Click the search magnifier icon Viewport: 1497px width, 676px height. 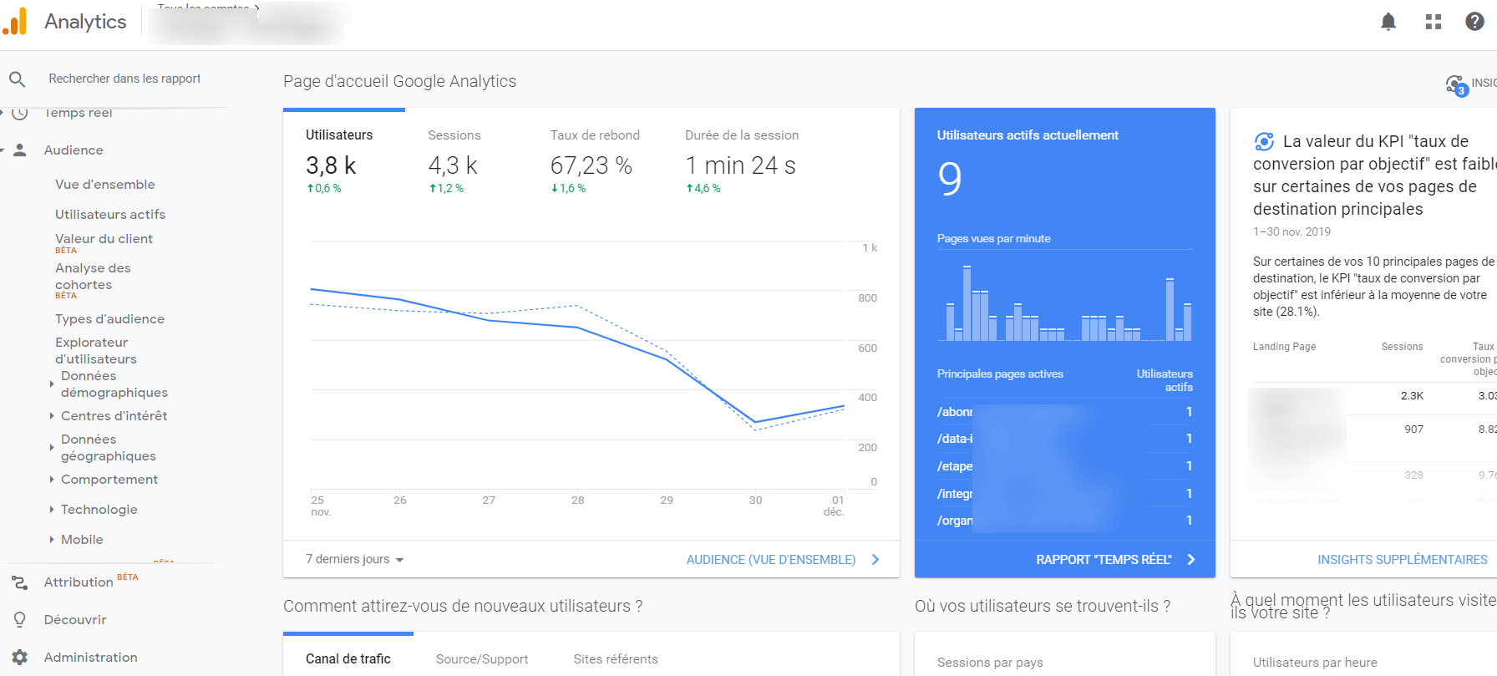tap(18, 79)
